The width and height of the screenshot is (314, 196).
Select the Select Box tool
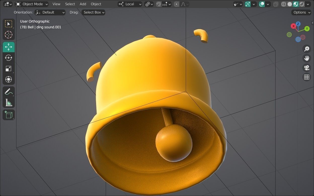point(9,24)
